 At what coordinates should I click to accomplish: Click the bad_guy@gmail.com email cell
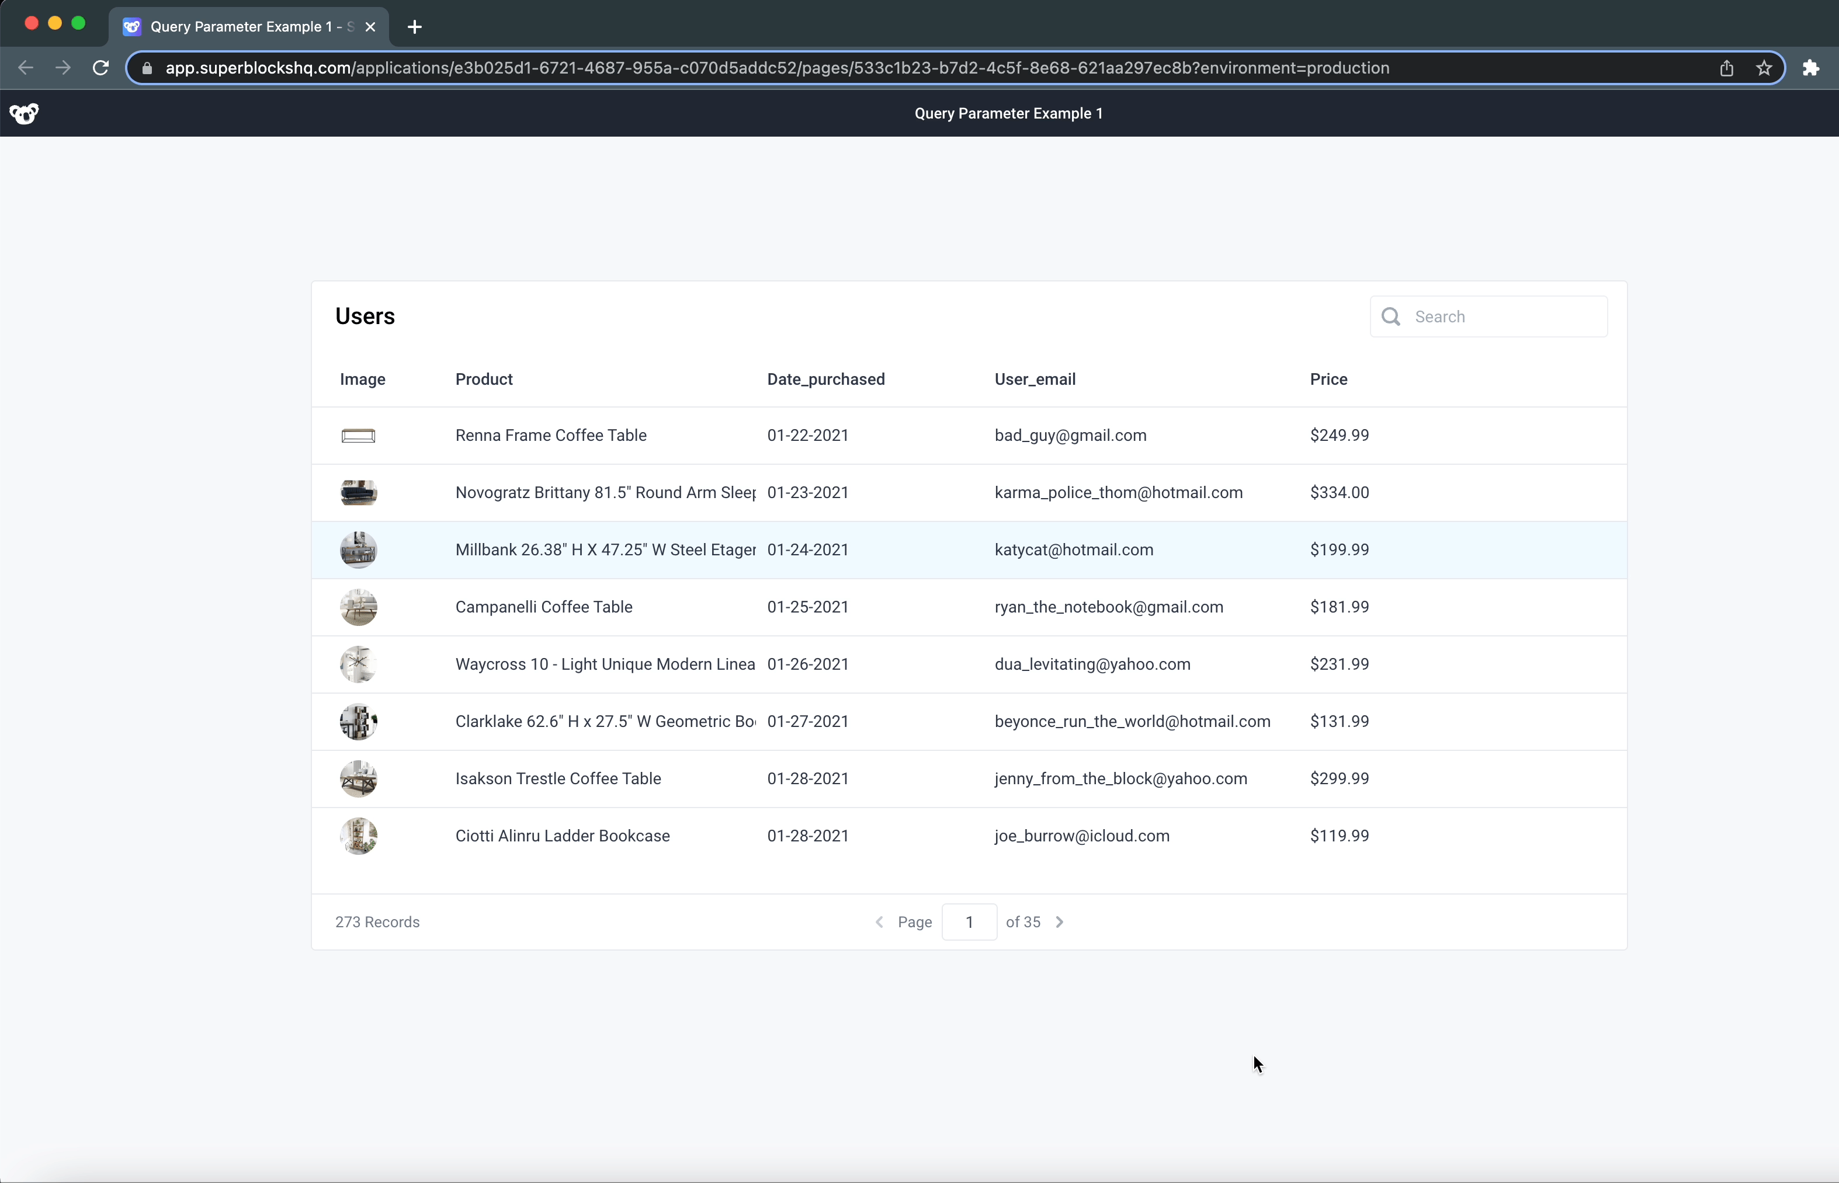[x=1070, y=435]
